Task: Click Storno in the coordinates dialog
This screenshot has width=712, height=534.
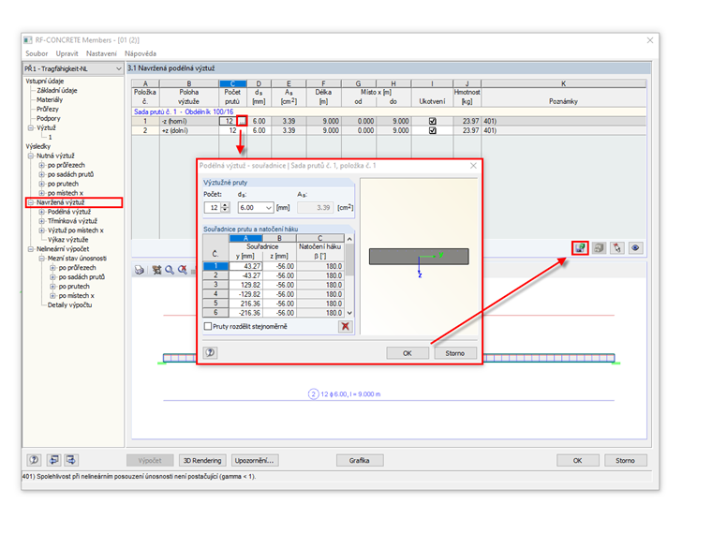Action: pos(455,353)
